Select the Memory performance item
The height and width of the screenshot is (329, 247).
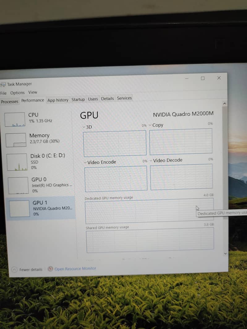pos(39,139)
